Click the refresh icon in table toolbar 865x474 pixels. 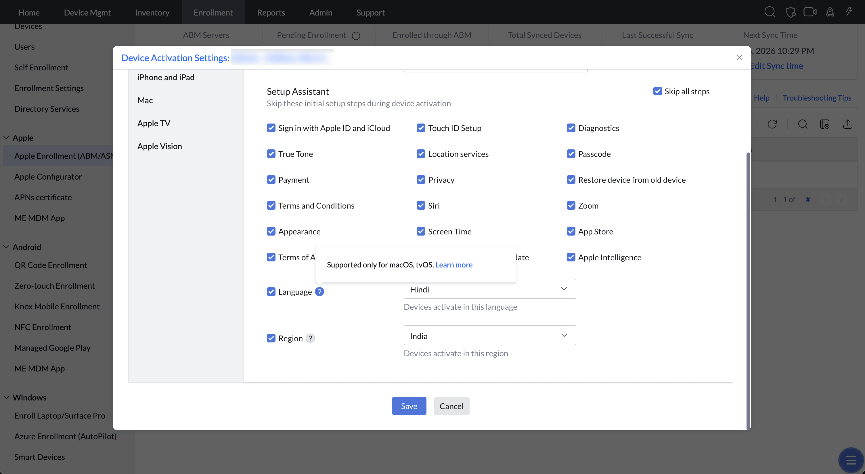772,124
